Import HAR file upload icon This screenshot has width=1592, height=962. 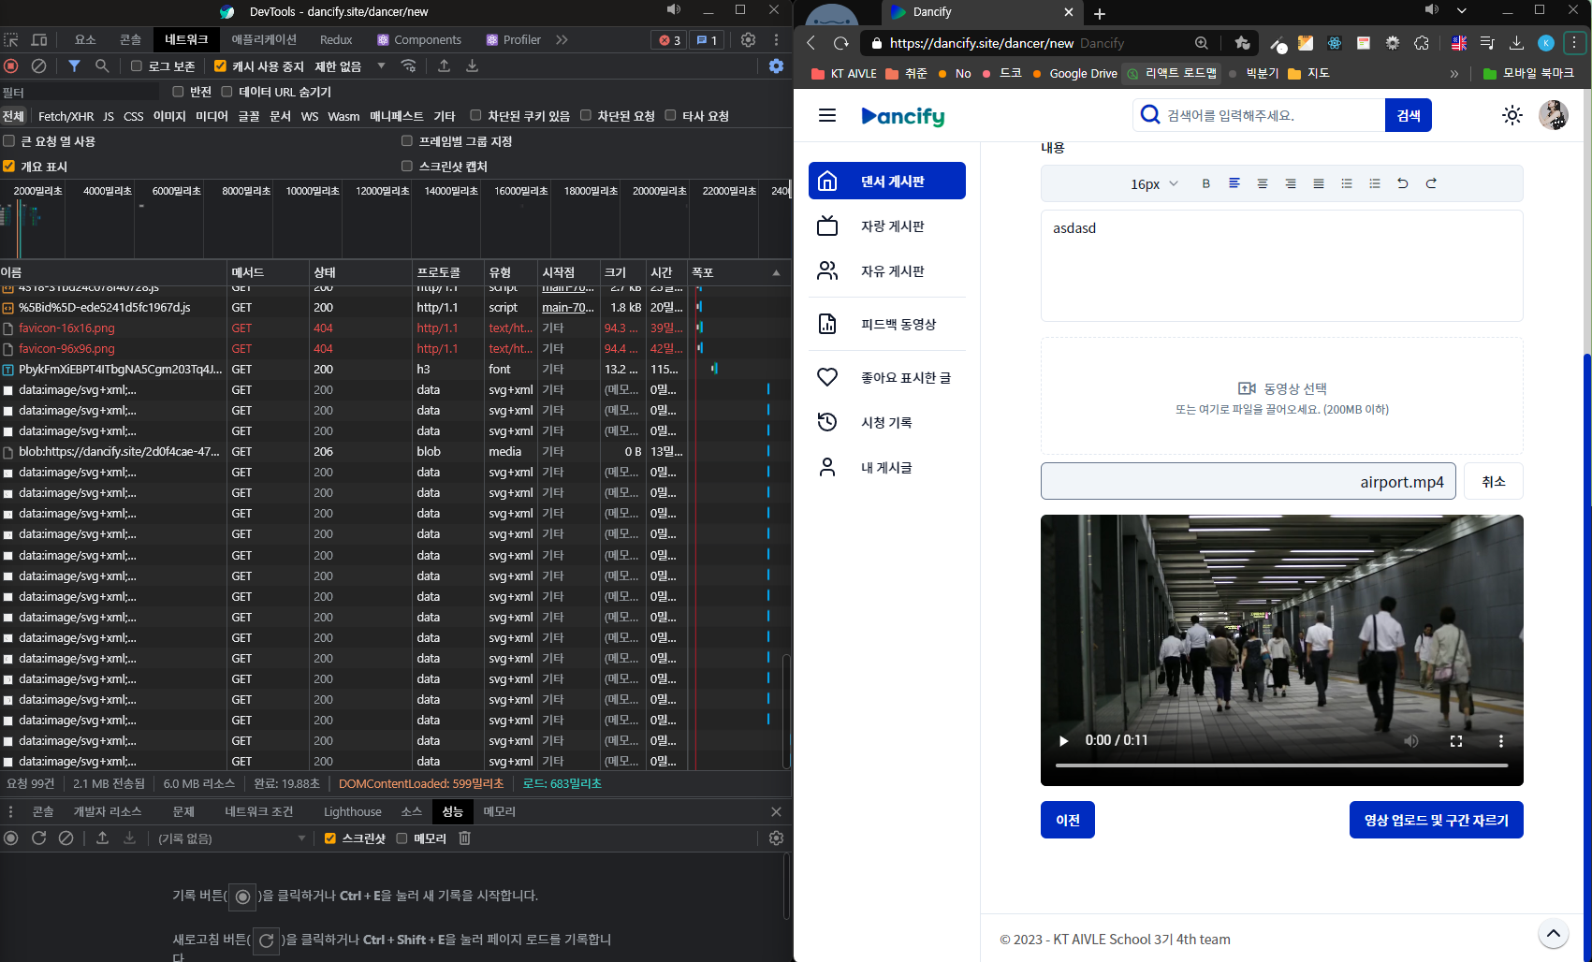[x=445, y=66]
